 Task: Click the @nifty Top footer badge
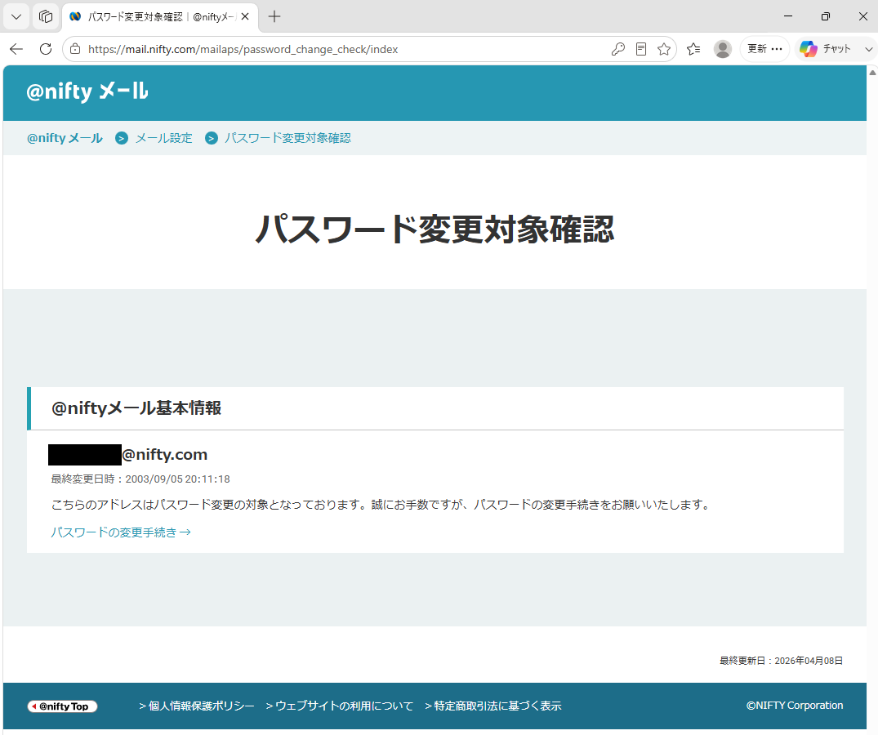pyautogui.click(x=62, y=706)
